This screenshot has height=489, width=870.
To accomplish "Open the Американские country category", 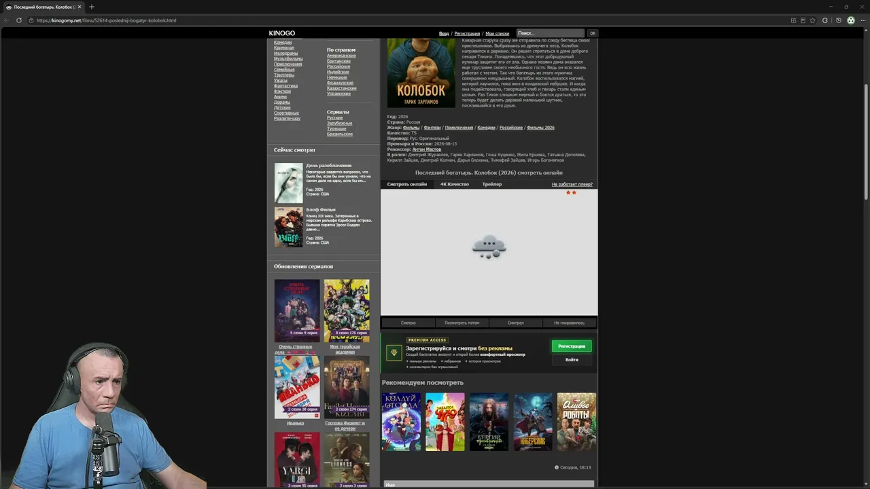I will (x=341, y=56).
